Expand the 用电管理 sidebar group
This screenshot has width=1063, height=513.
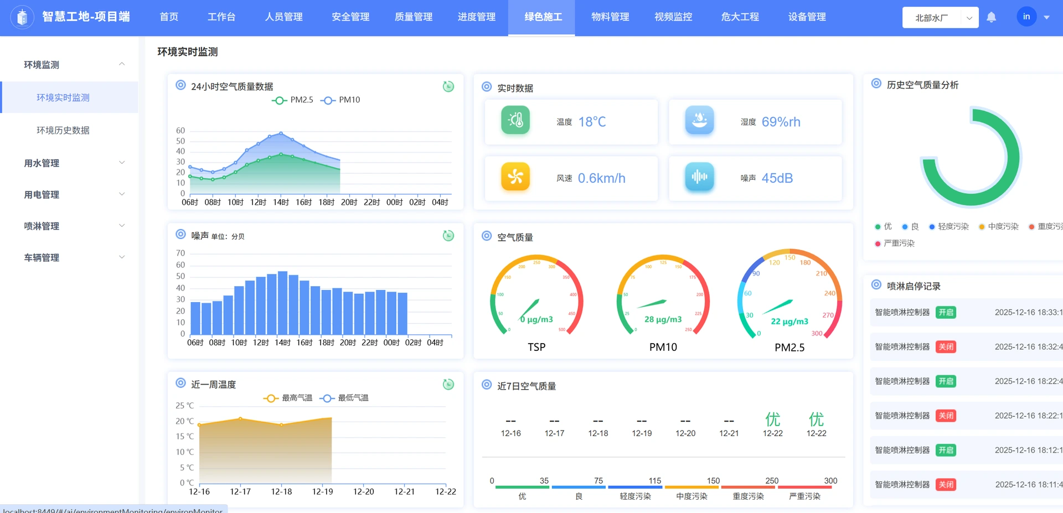click(69, 194)
